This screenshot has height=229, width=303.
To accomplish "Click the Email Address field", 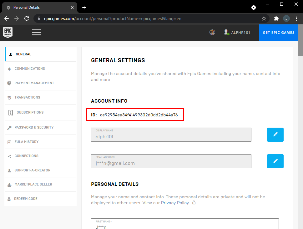I will (x=171, y=161).
